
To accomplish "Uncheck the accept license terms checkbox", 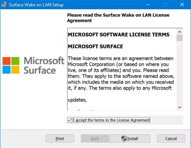I will 69,120.
